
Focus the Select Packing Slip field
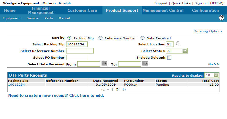pyautogui.click(x=77, y=44)
